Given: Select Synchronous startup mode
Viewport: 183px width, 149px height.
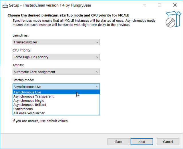Looking at the screenshot, I should pos(23,109).
